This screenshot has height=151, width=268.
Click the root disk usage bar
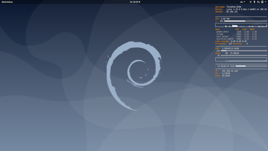(x=251, y=66)
